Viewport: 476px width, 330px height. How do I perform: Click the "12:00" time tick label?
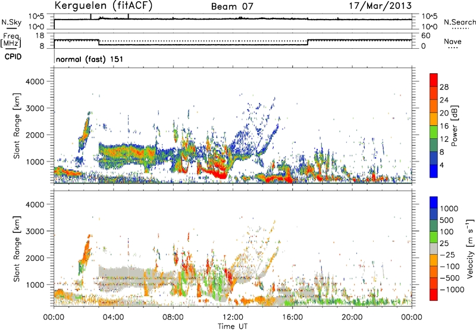(x=233, y=317)
